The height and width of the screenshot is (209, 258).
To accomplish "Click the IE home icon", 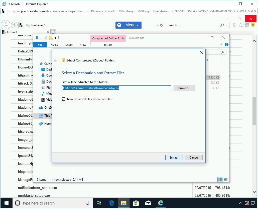I will coord(235,25).
